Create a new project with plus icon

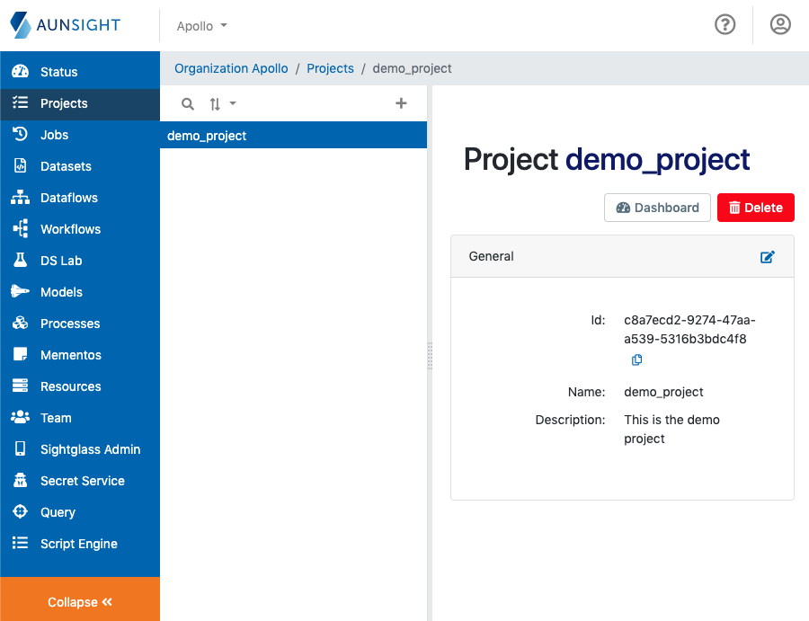(x=401, y=103)
